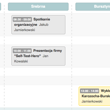110x110 pixels.
Task: Click the 08:30 - 09:00 time badge
Action: click(x=22, y=19)
